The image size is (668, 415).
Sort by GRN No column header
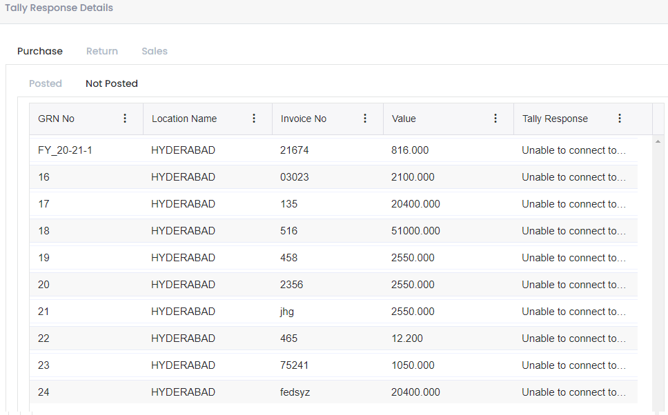tap(56, 119)
